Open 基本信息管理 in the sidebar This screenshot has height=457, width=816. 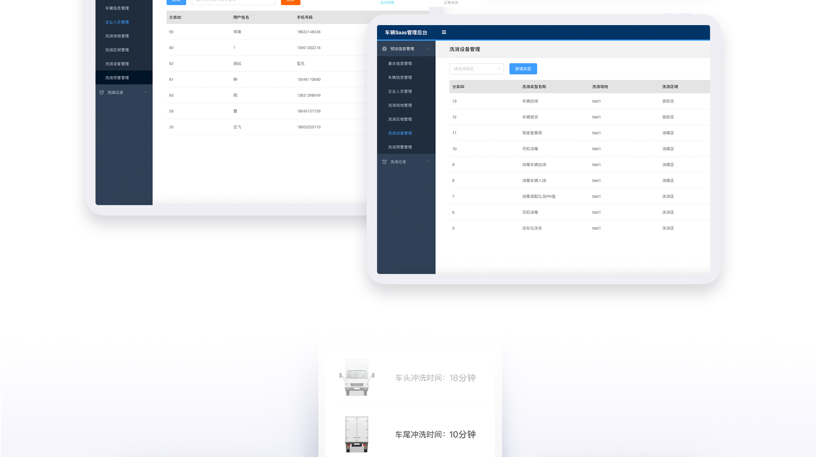pos(399,64)
